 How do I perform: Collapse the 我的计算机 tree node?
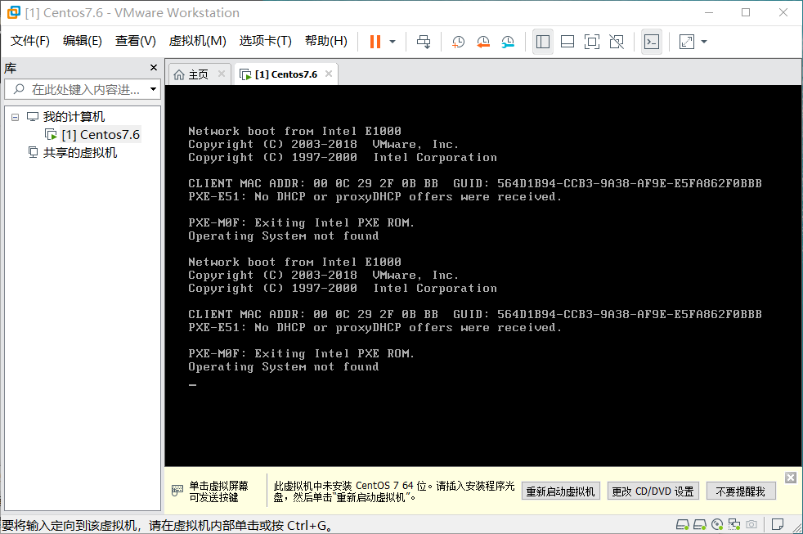pos(16,117)
